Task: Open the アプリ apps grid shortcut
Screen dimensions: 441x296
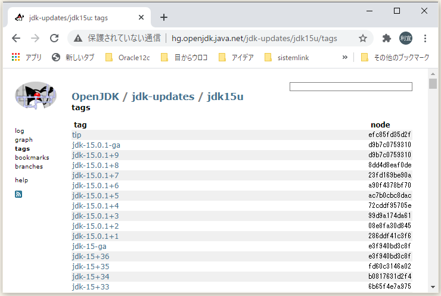Action: pos(27,58)
